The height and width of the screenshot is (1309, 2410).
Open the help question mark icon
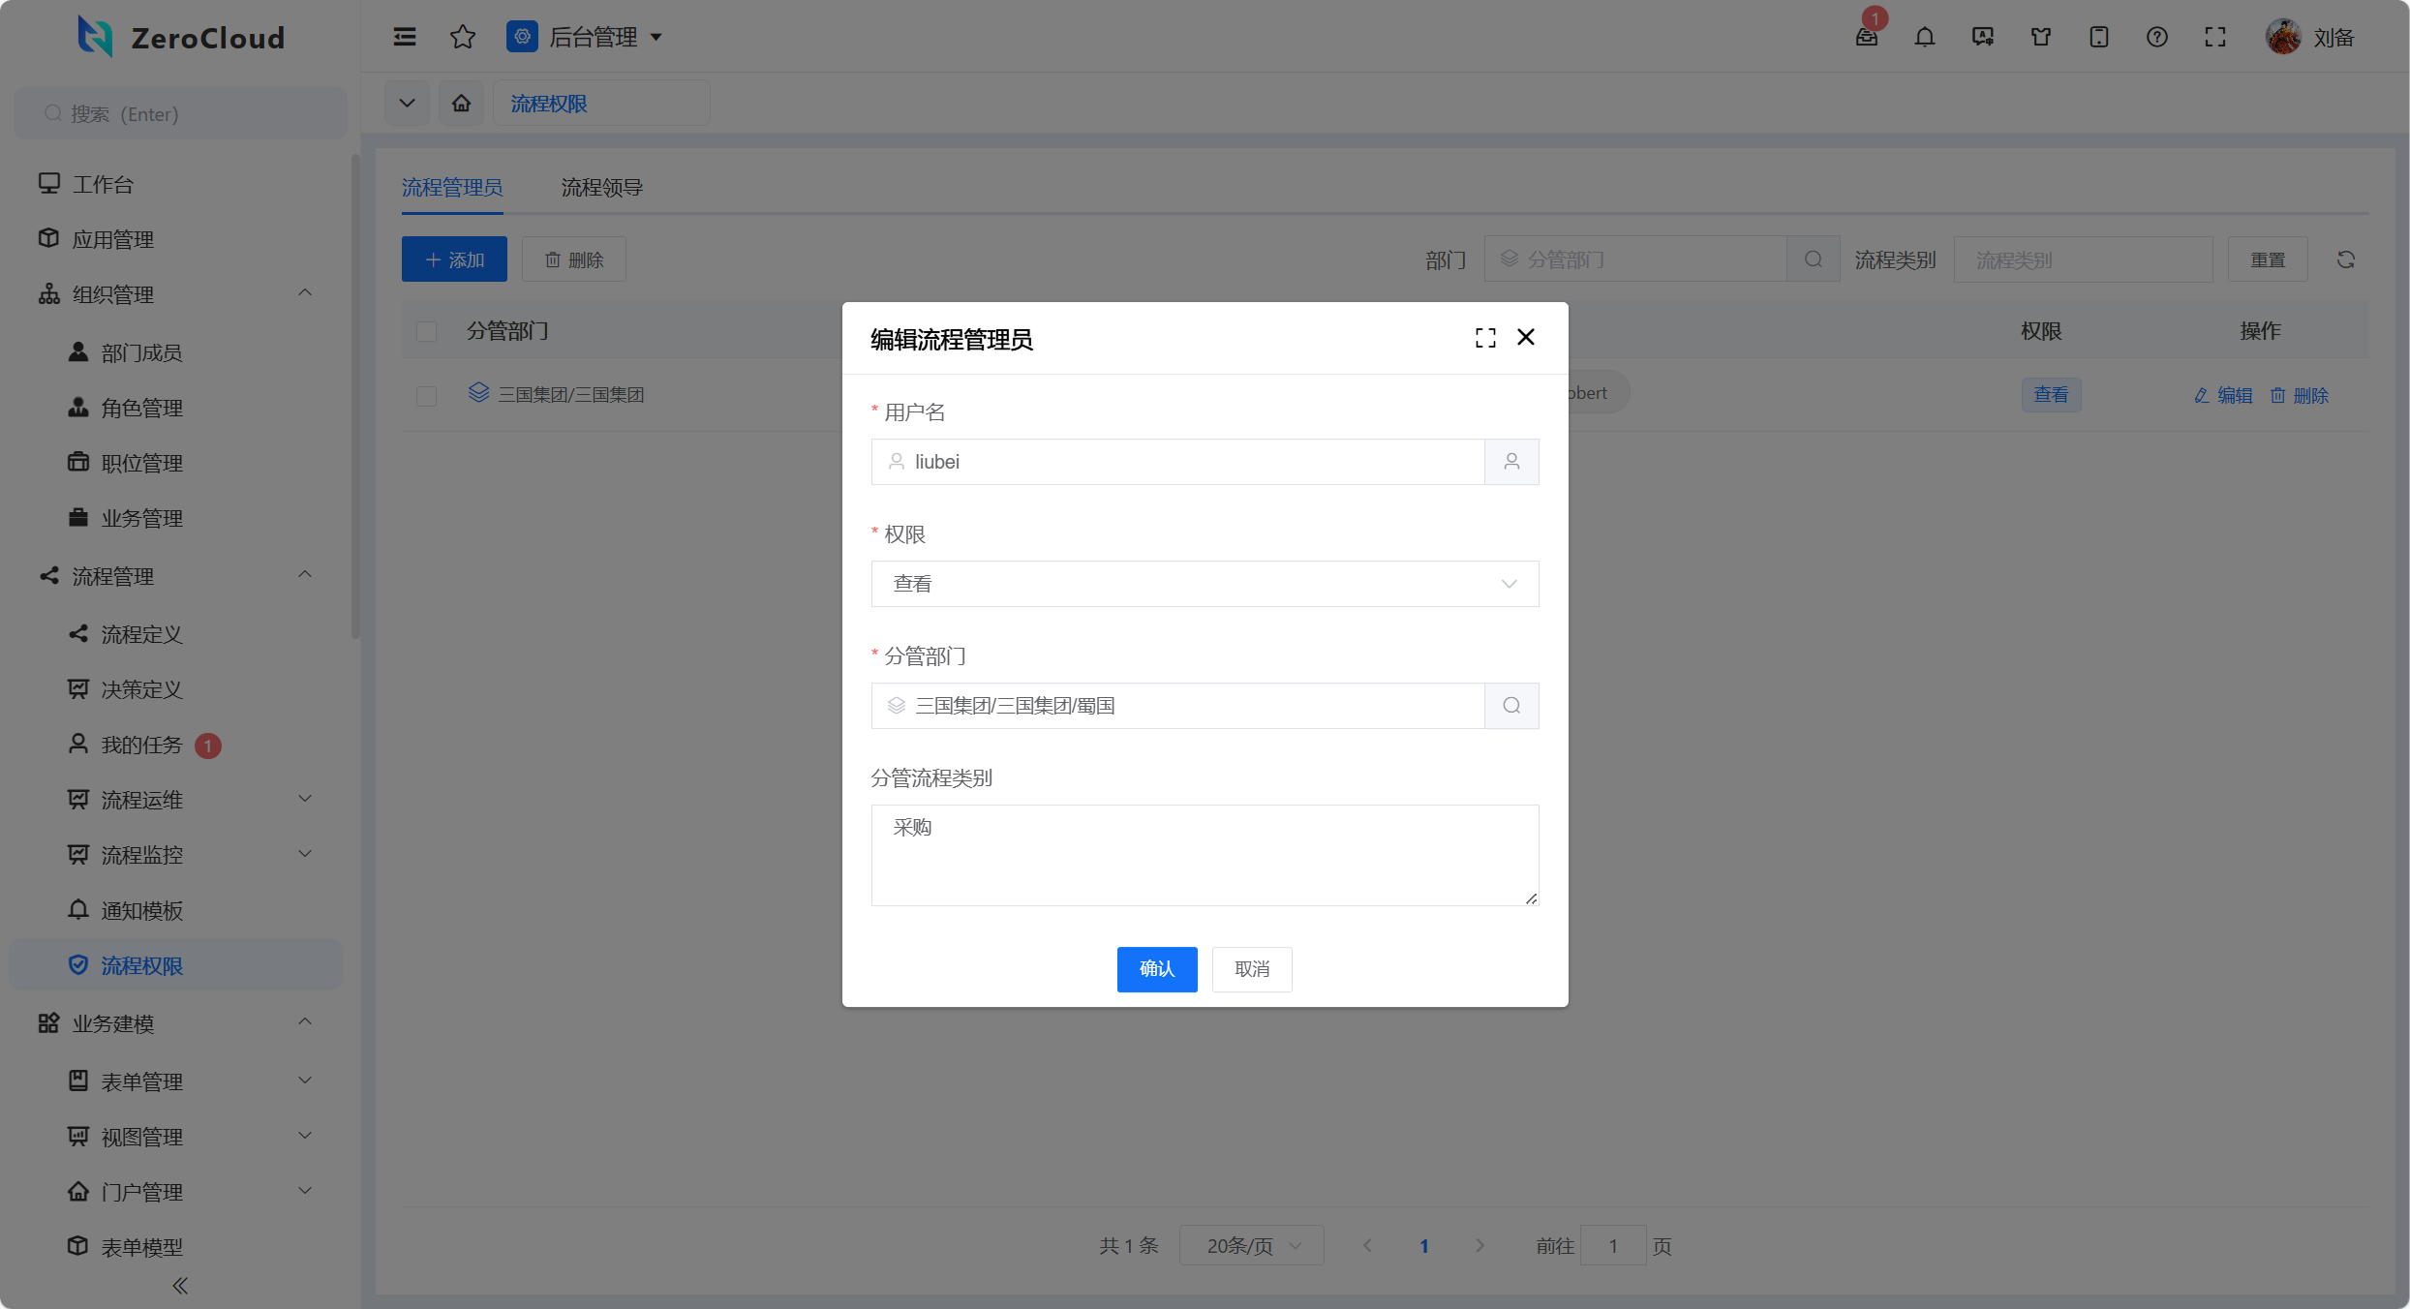pyautogui.click(x=2157, y=37)
